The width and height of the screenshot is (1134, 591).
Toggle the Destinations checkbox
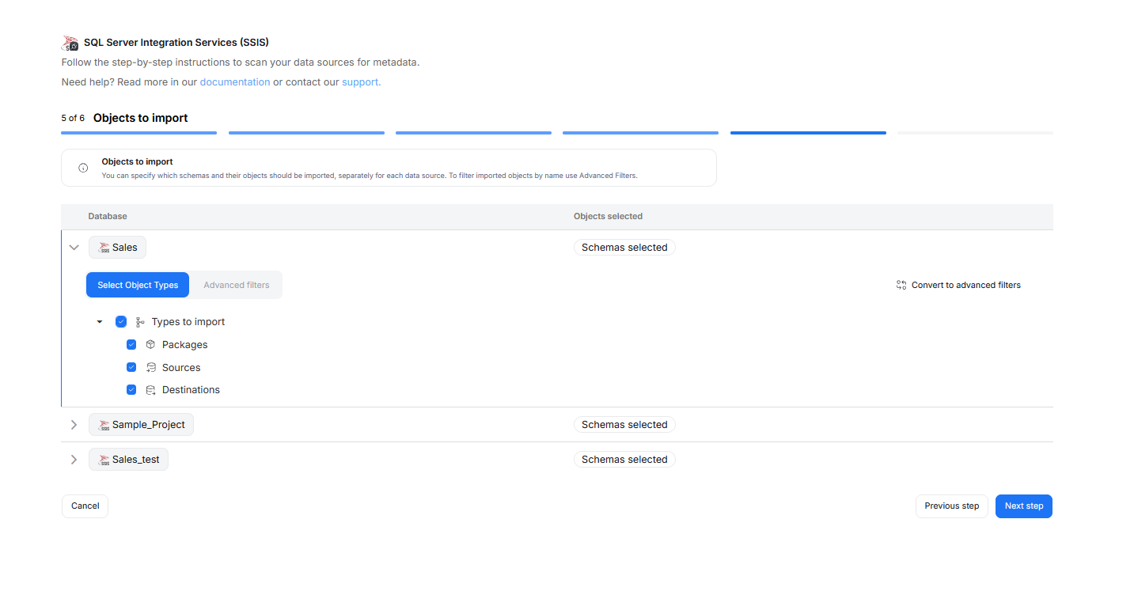[131, 390]
